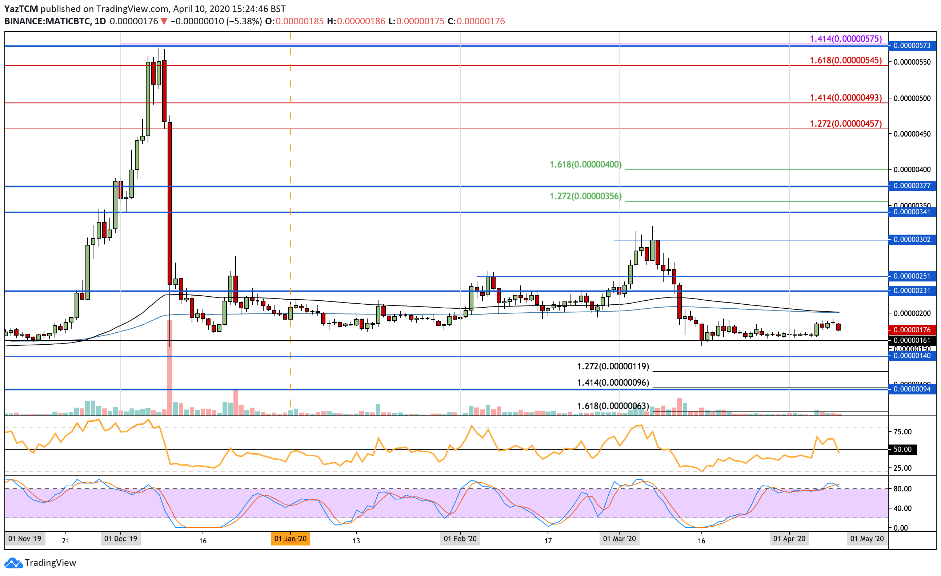Click the RSI 50.00 level label

click(x=902, y=449)
